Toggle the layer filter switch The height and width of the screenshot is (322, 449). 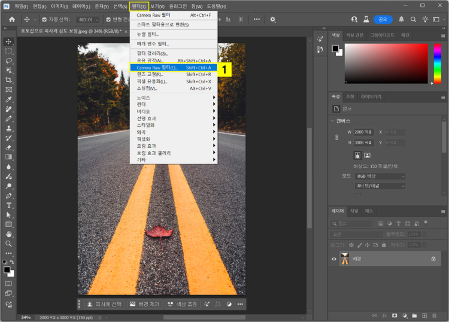click(426, 223)
